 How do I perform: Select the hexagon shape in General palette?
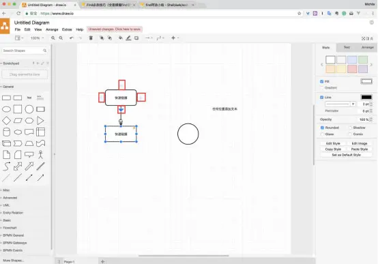pyautogui.click(x=29, y=121)
